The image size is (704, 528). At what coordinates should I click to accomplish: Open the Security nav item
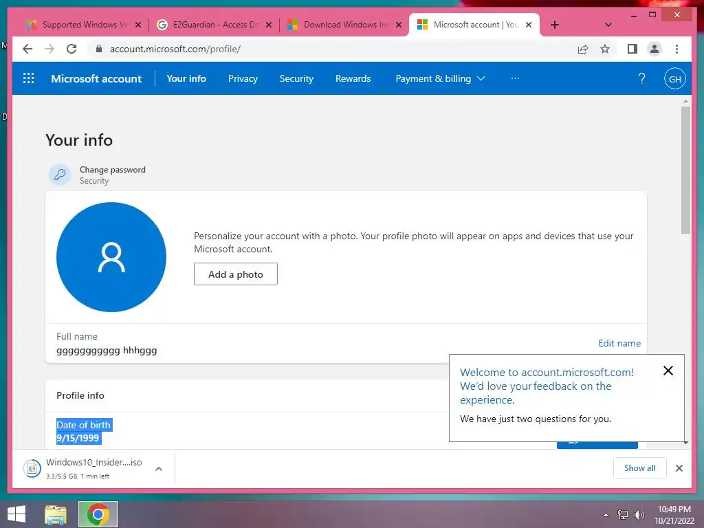(x=296, y=78)
